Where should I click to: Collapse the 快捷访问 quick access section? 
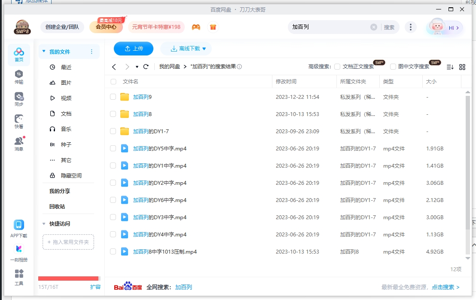[43, 223]
